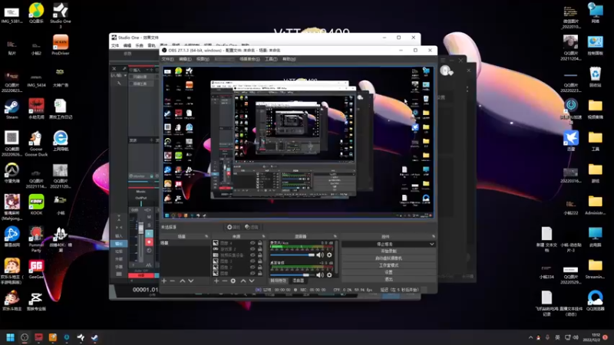Open OBS Tools menu
614x345 pixels.
(x=271, y=59)
